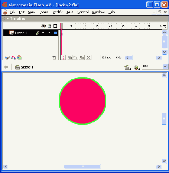Open the Modify menu

pos(58,12)
